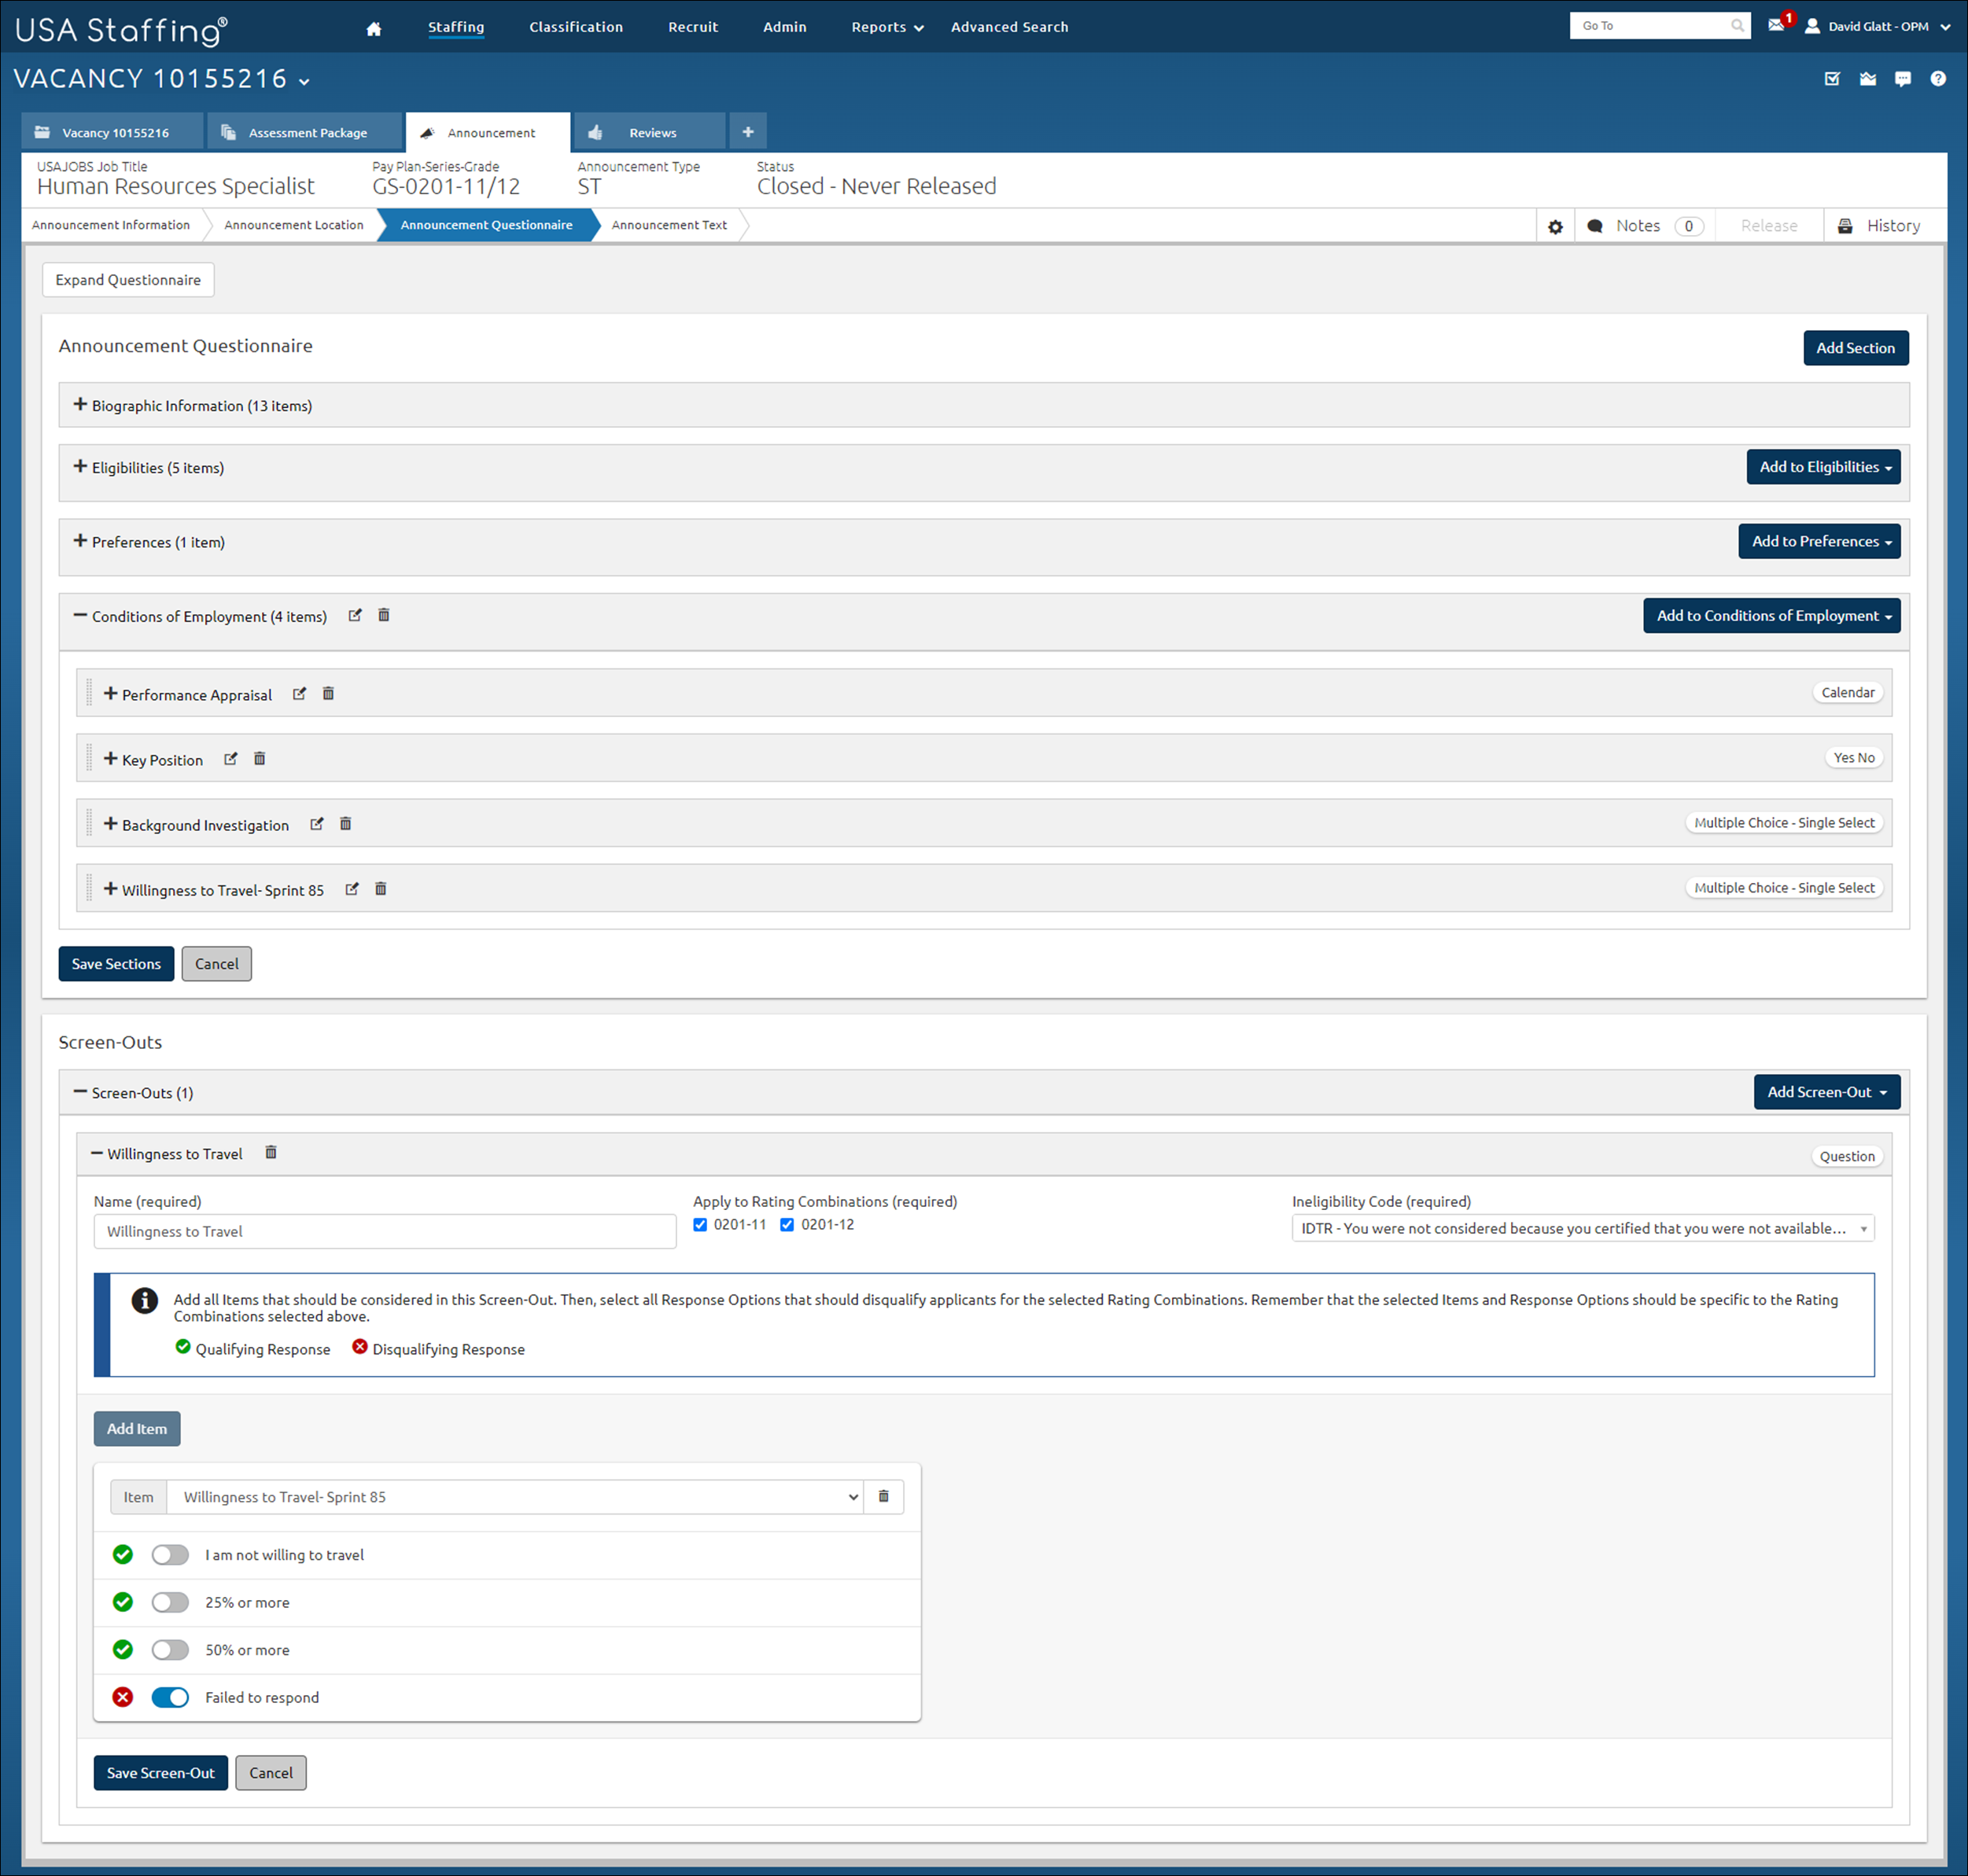This screenshot has height=1876, width=1968.
Task: Toggle disqualify for '25% or more'
Action: coord(170,1603)
